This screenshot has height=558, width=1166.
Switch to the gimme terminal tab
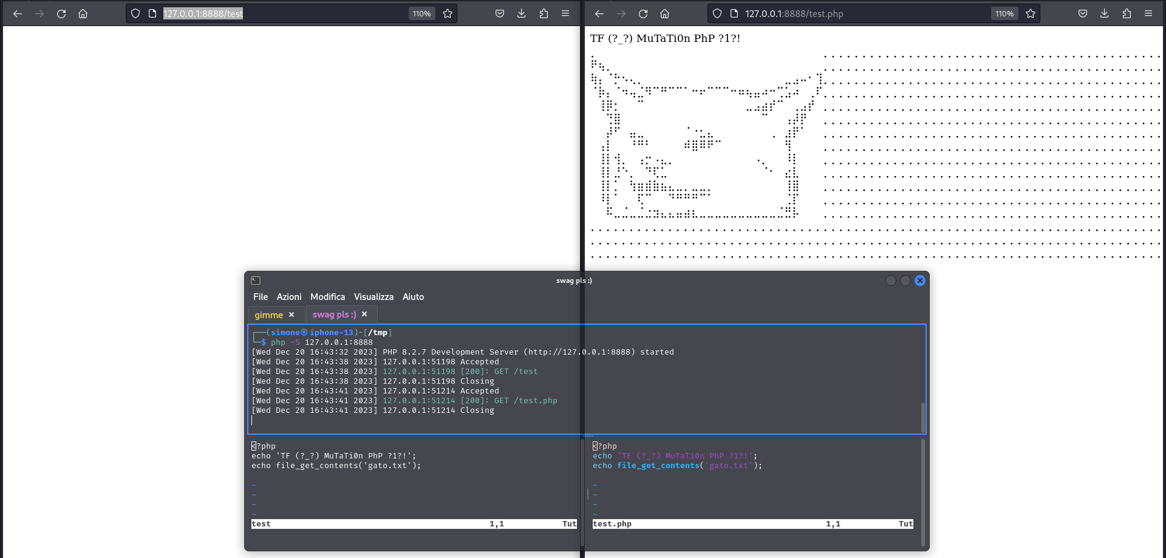269,315
